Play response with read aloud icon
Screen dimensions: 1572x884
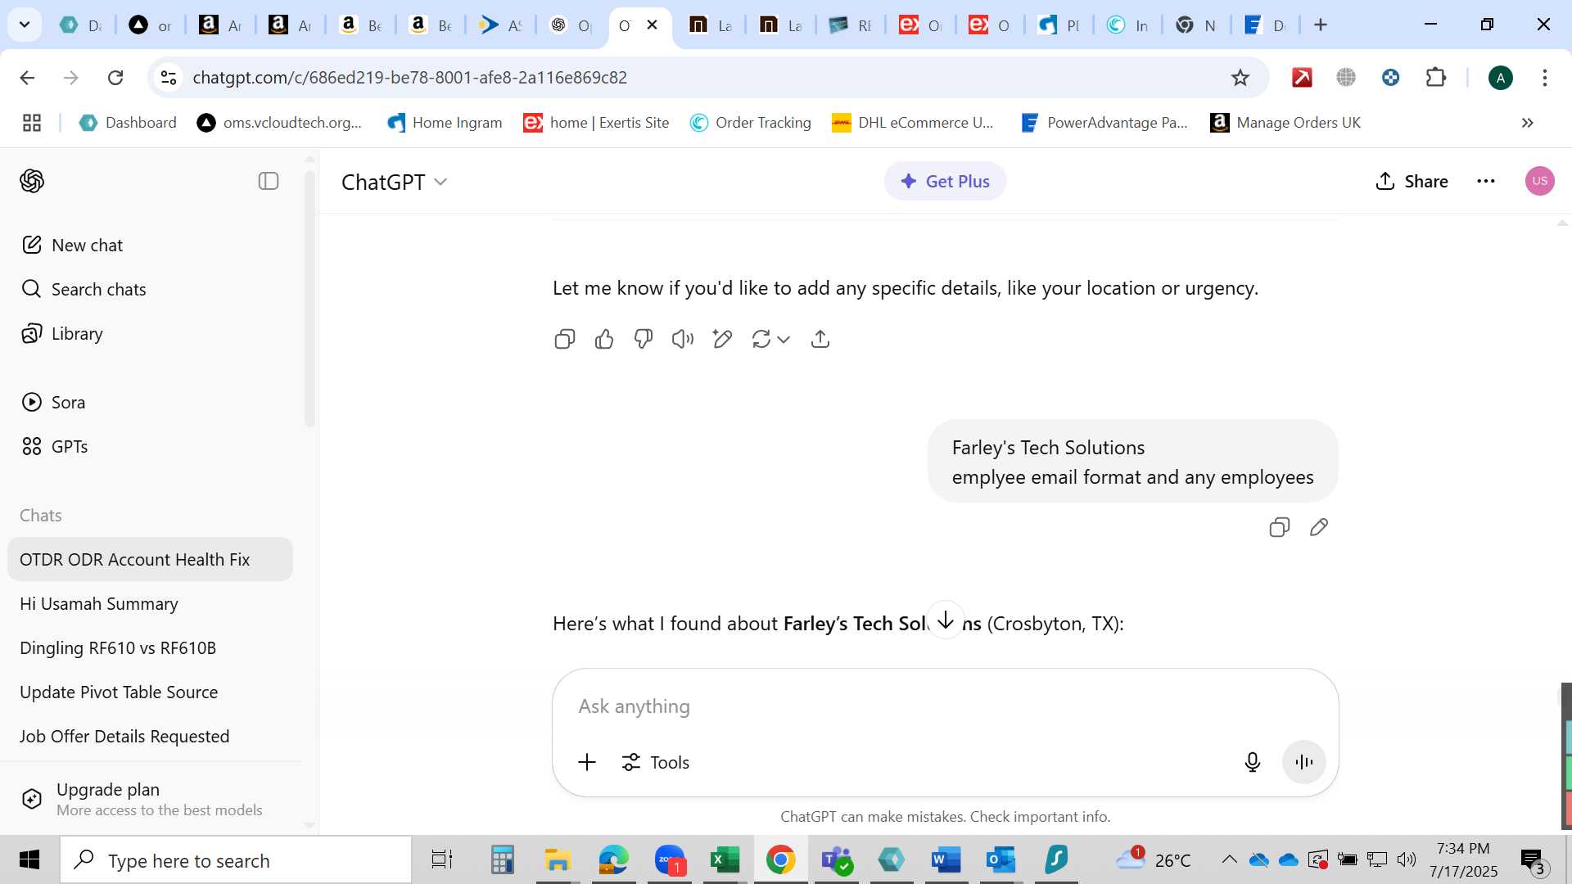[x=683, y=339]
